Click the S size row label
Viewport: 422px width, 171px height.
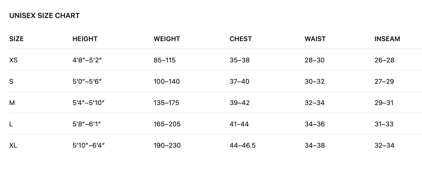[11, 81]
